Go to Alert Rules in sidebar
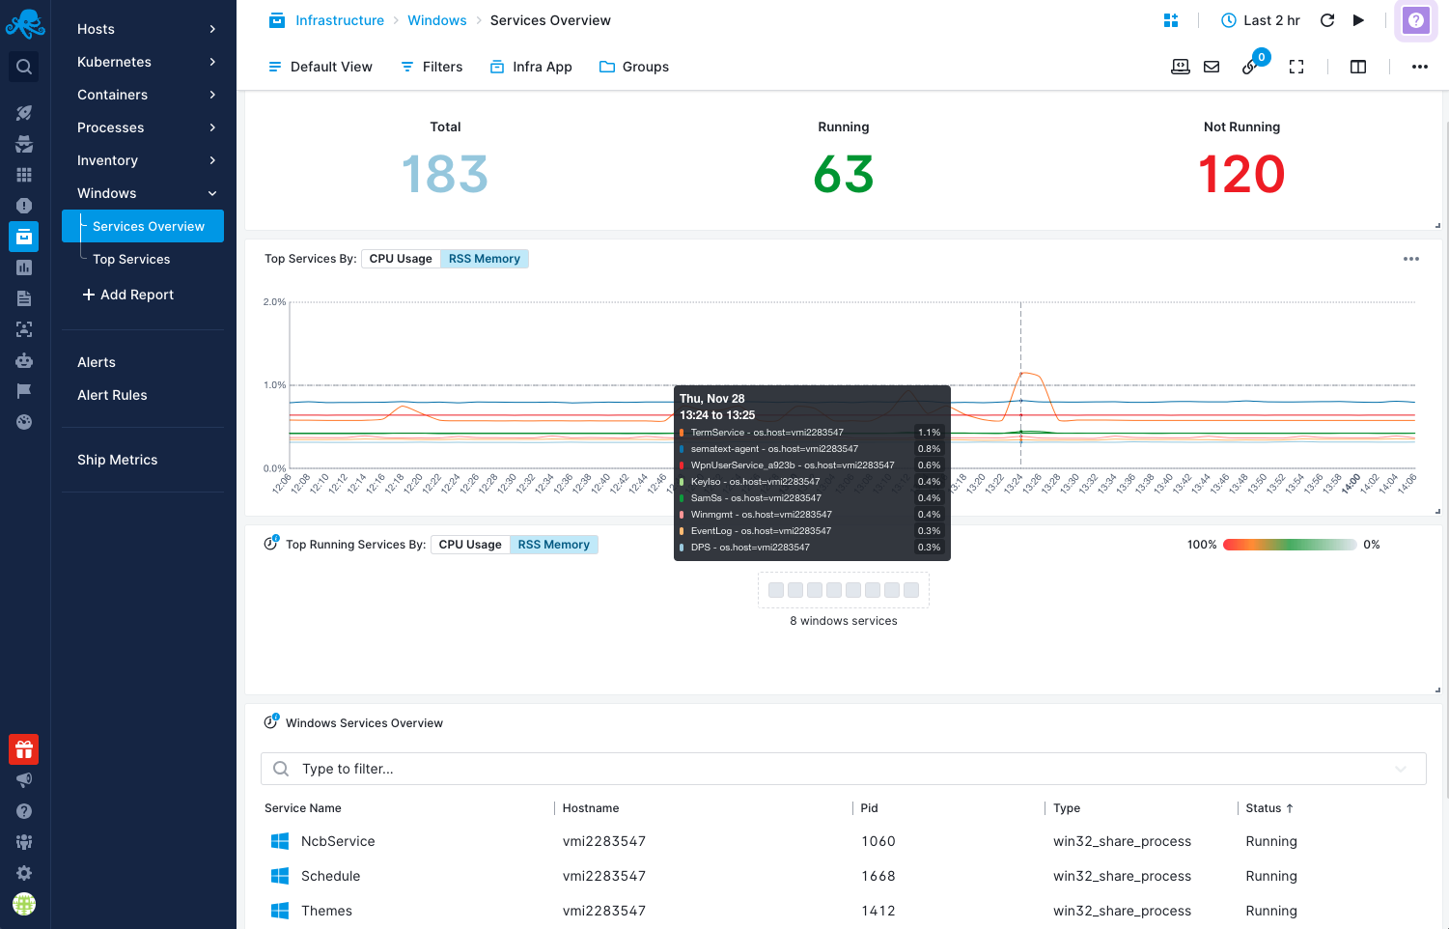Image resolution: width=1449 pixels, height=929 pixels. [x=112, y=395]
